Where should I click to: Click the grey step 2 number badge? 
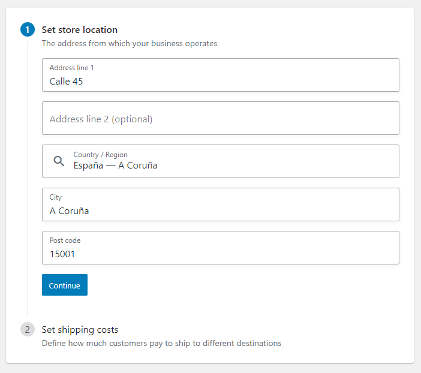tap(28, 329)
